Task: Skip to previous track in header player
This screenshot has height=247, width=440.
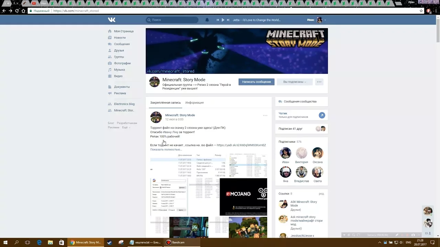Action: coord(218,20)
